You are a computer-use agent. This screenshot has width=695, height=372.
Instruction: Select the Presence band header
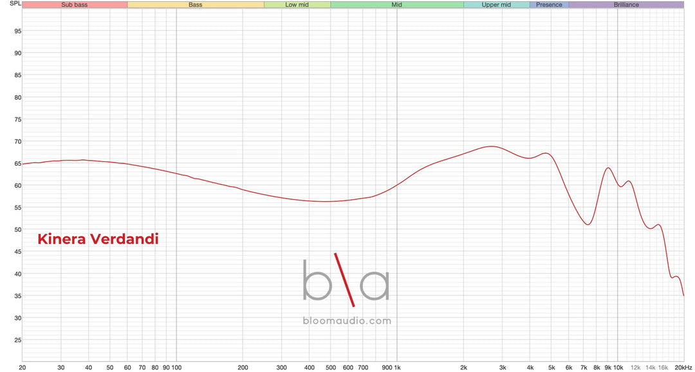(x=549, y=4)
